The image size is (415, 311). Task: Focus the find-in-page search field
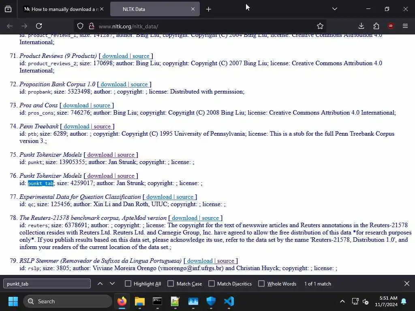47,284
